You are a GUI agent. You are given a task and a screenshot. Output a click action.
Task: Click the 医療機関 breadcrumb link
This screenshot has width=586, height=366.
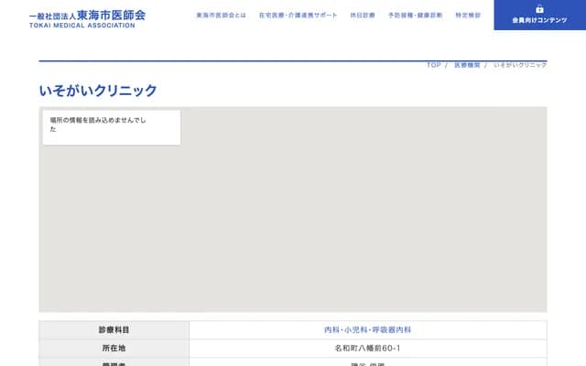coord(467,65)
